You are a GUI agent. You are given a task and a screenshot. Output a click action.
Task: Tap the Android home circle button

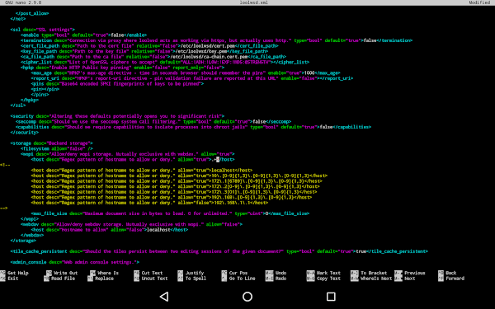pyautogui.click(x=247, y=297)
